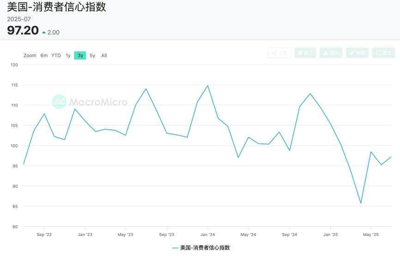The width and height of the screenshot is (400, 257).
Task: Click the lowest trough on the line near 85
Action: (361, 203)
